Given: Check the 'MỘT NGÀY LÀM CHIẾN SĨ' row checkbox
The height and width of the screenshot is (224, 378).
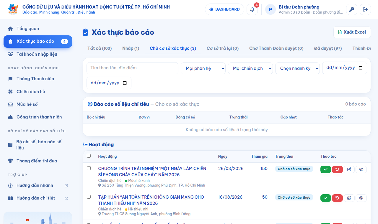Looking at the screenshot, I should 89,168.
